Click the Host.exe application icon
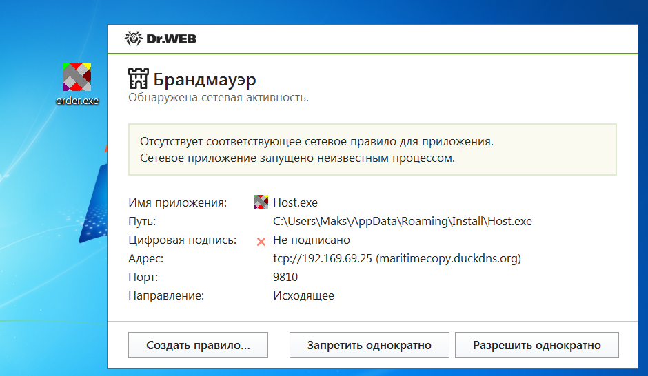This screenshot has height=376, width=648. pos(261,202)
